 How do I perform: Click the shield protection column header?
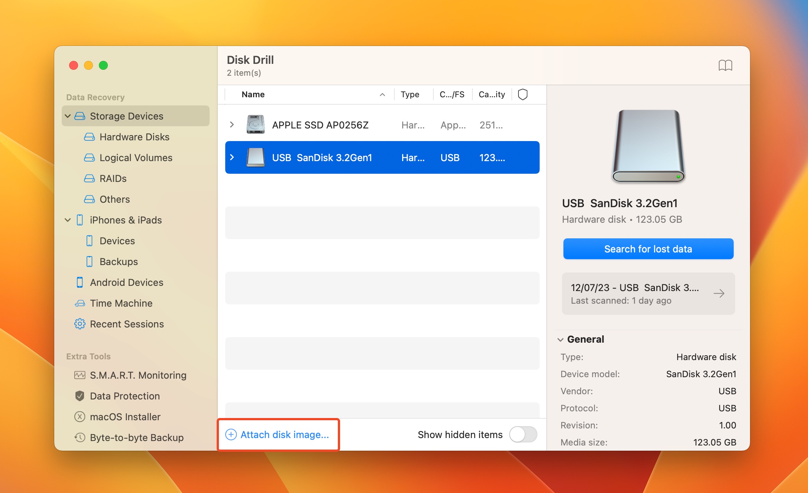523,94
